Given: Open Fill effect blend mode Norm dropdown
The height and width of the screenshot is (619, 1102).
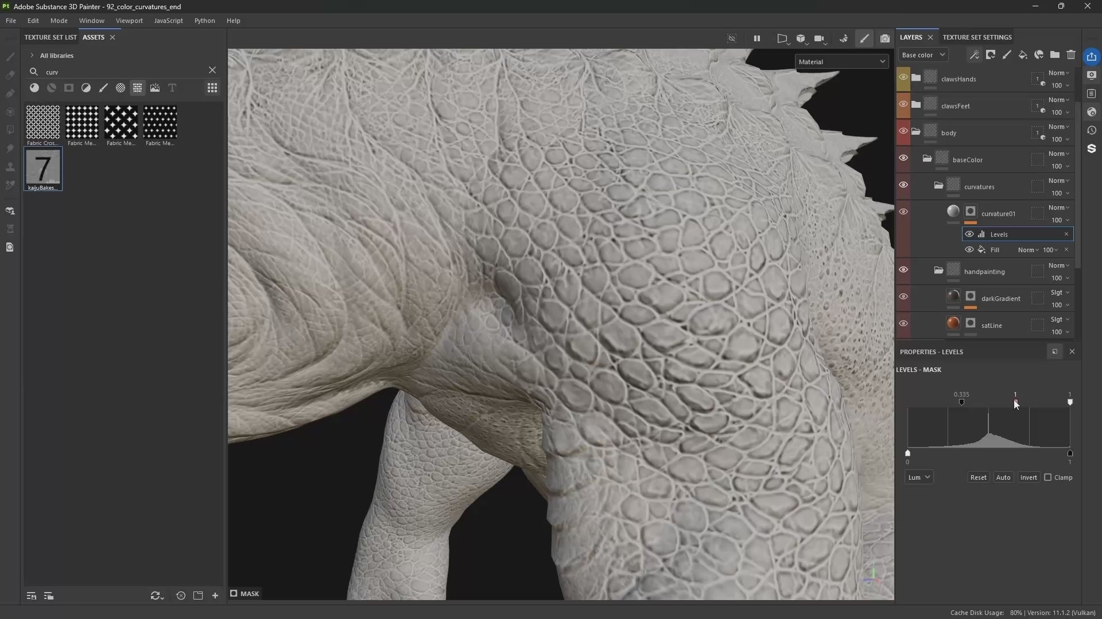Looking at the screenshot, I should coord(1028,250).
